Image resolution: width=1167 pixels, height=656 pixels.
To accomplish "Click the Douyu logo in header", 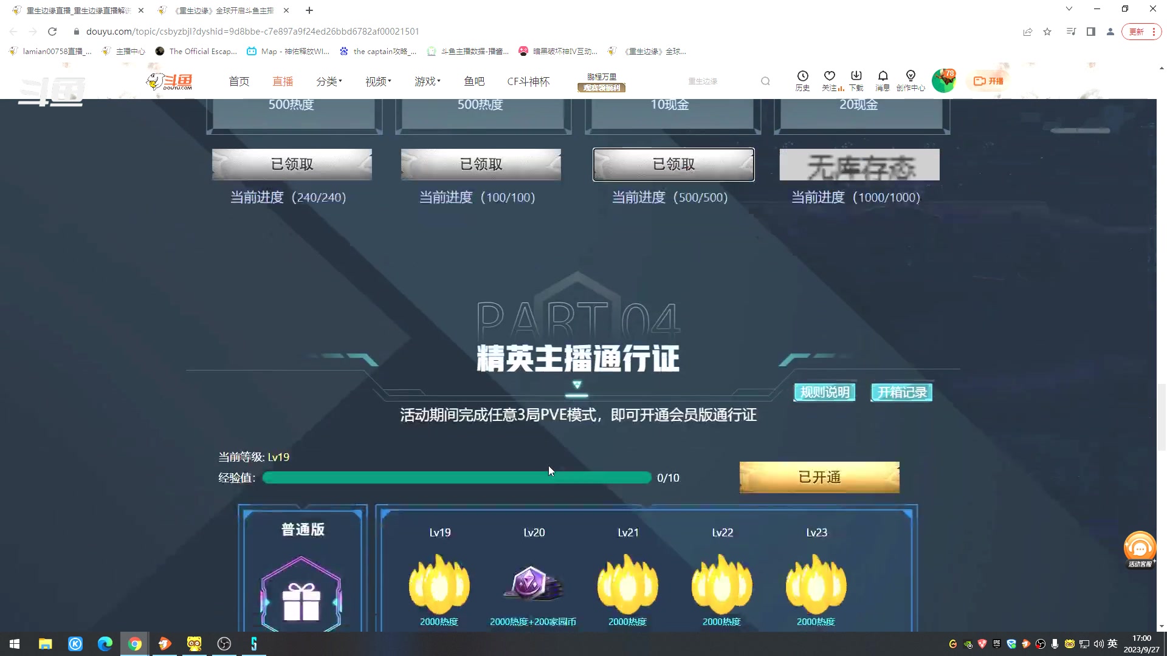I will 169,81.
